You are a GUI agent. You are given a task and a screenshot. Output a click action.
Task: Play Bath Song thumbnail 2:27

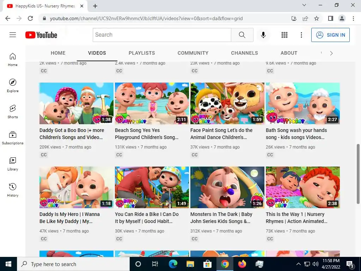click(303, 103)
